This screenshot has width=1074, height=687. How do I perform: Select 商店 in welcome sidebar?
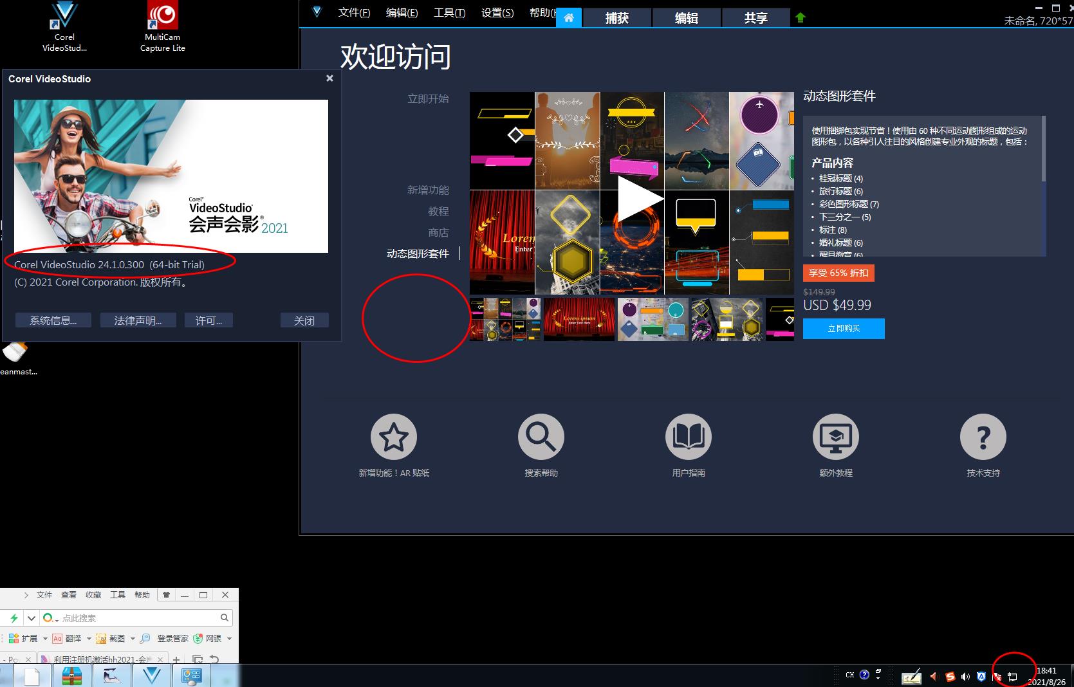[438, 232]
